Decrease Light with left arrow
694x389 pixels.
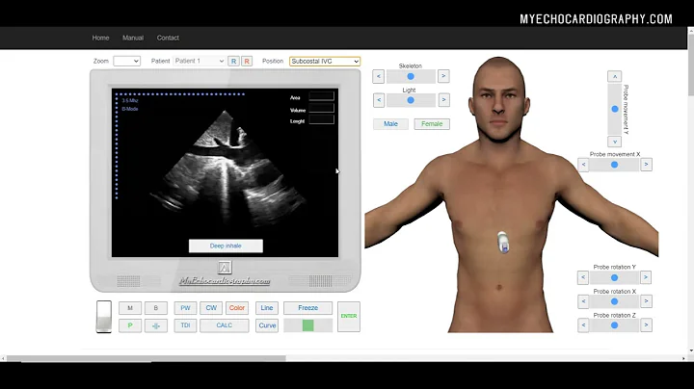(x=379, y=100)
